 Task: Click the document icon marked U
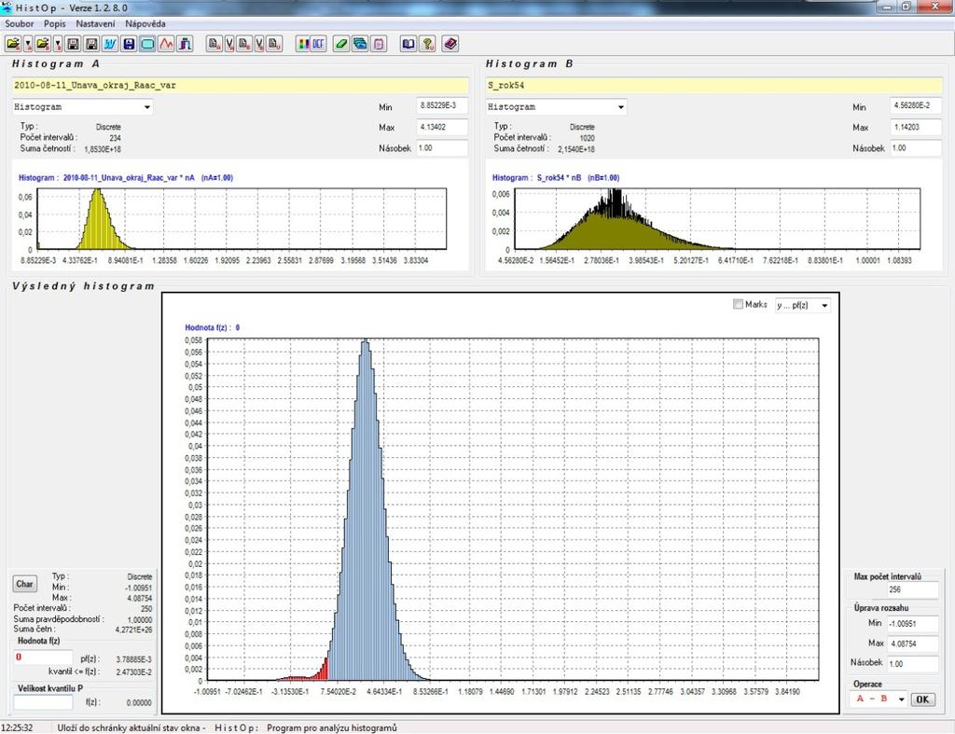(x=274, y=44)
